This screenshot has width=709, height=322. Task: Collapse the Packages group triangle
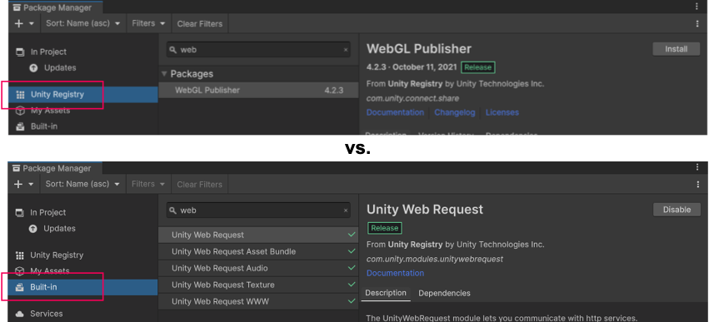164,74
